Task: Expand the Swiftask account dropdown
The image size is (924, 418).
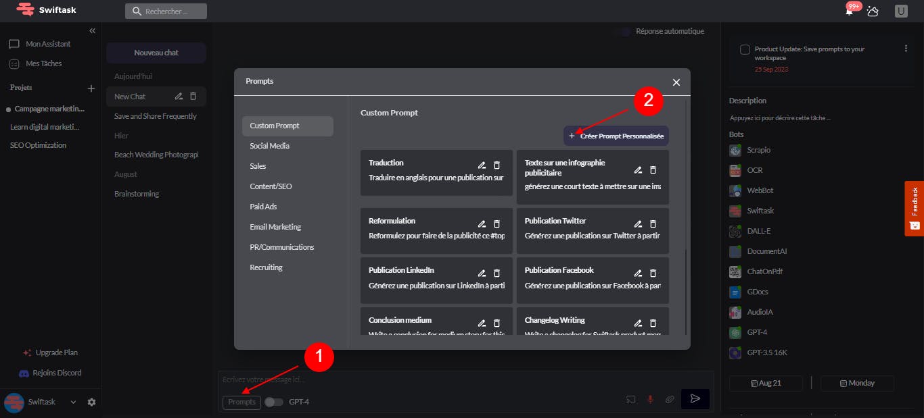Action: [73, 402]
